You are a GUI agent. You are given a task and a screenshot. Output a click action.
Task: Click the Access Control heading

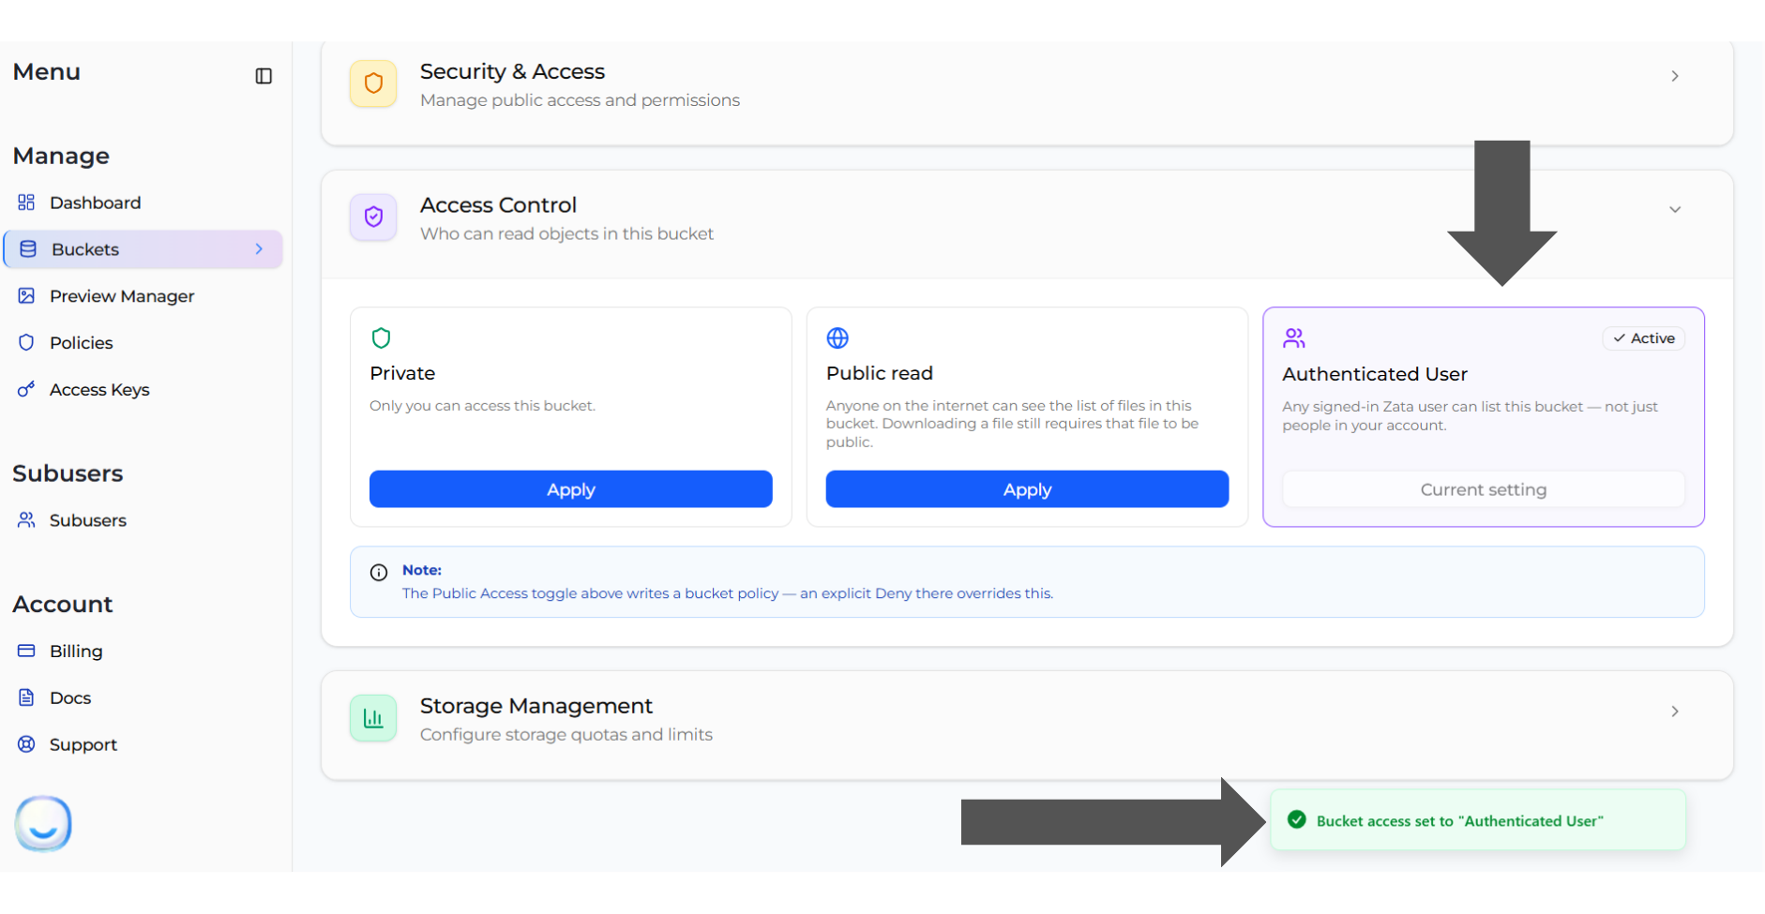pyautogui.click(x=498, y=204)
